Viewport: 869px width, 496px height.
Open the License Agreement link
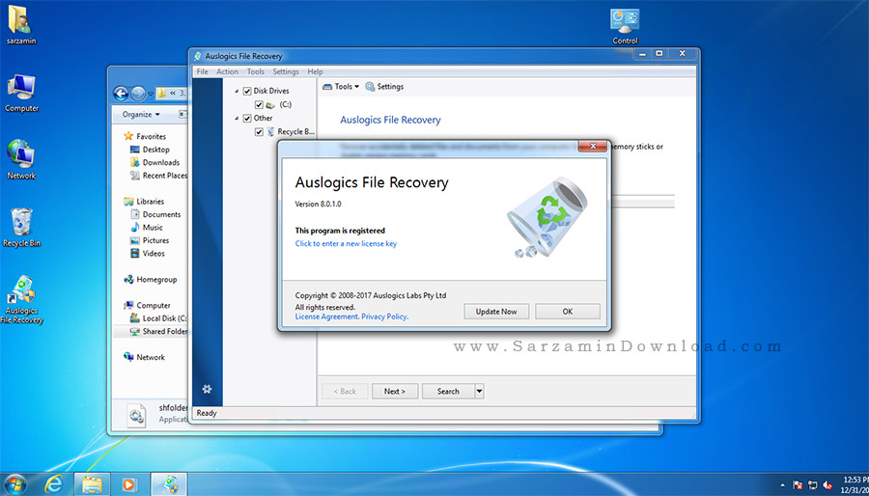click(327, 317)
